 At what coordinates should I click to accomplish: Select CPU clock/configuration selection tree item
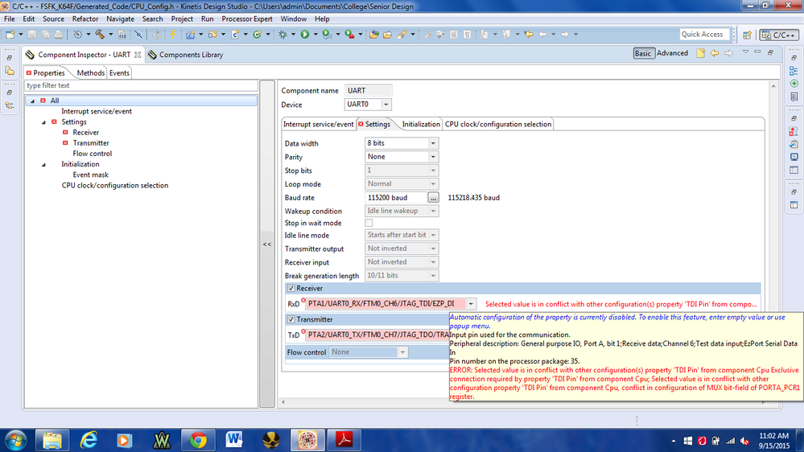(115, 186)
